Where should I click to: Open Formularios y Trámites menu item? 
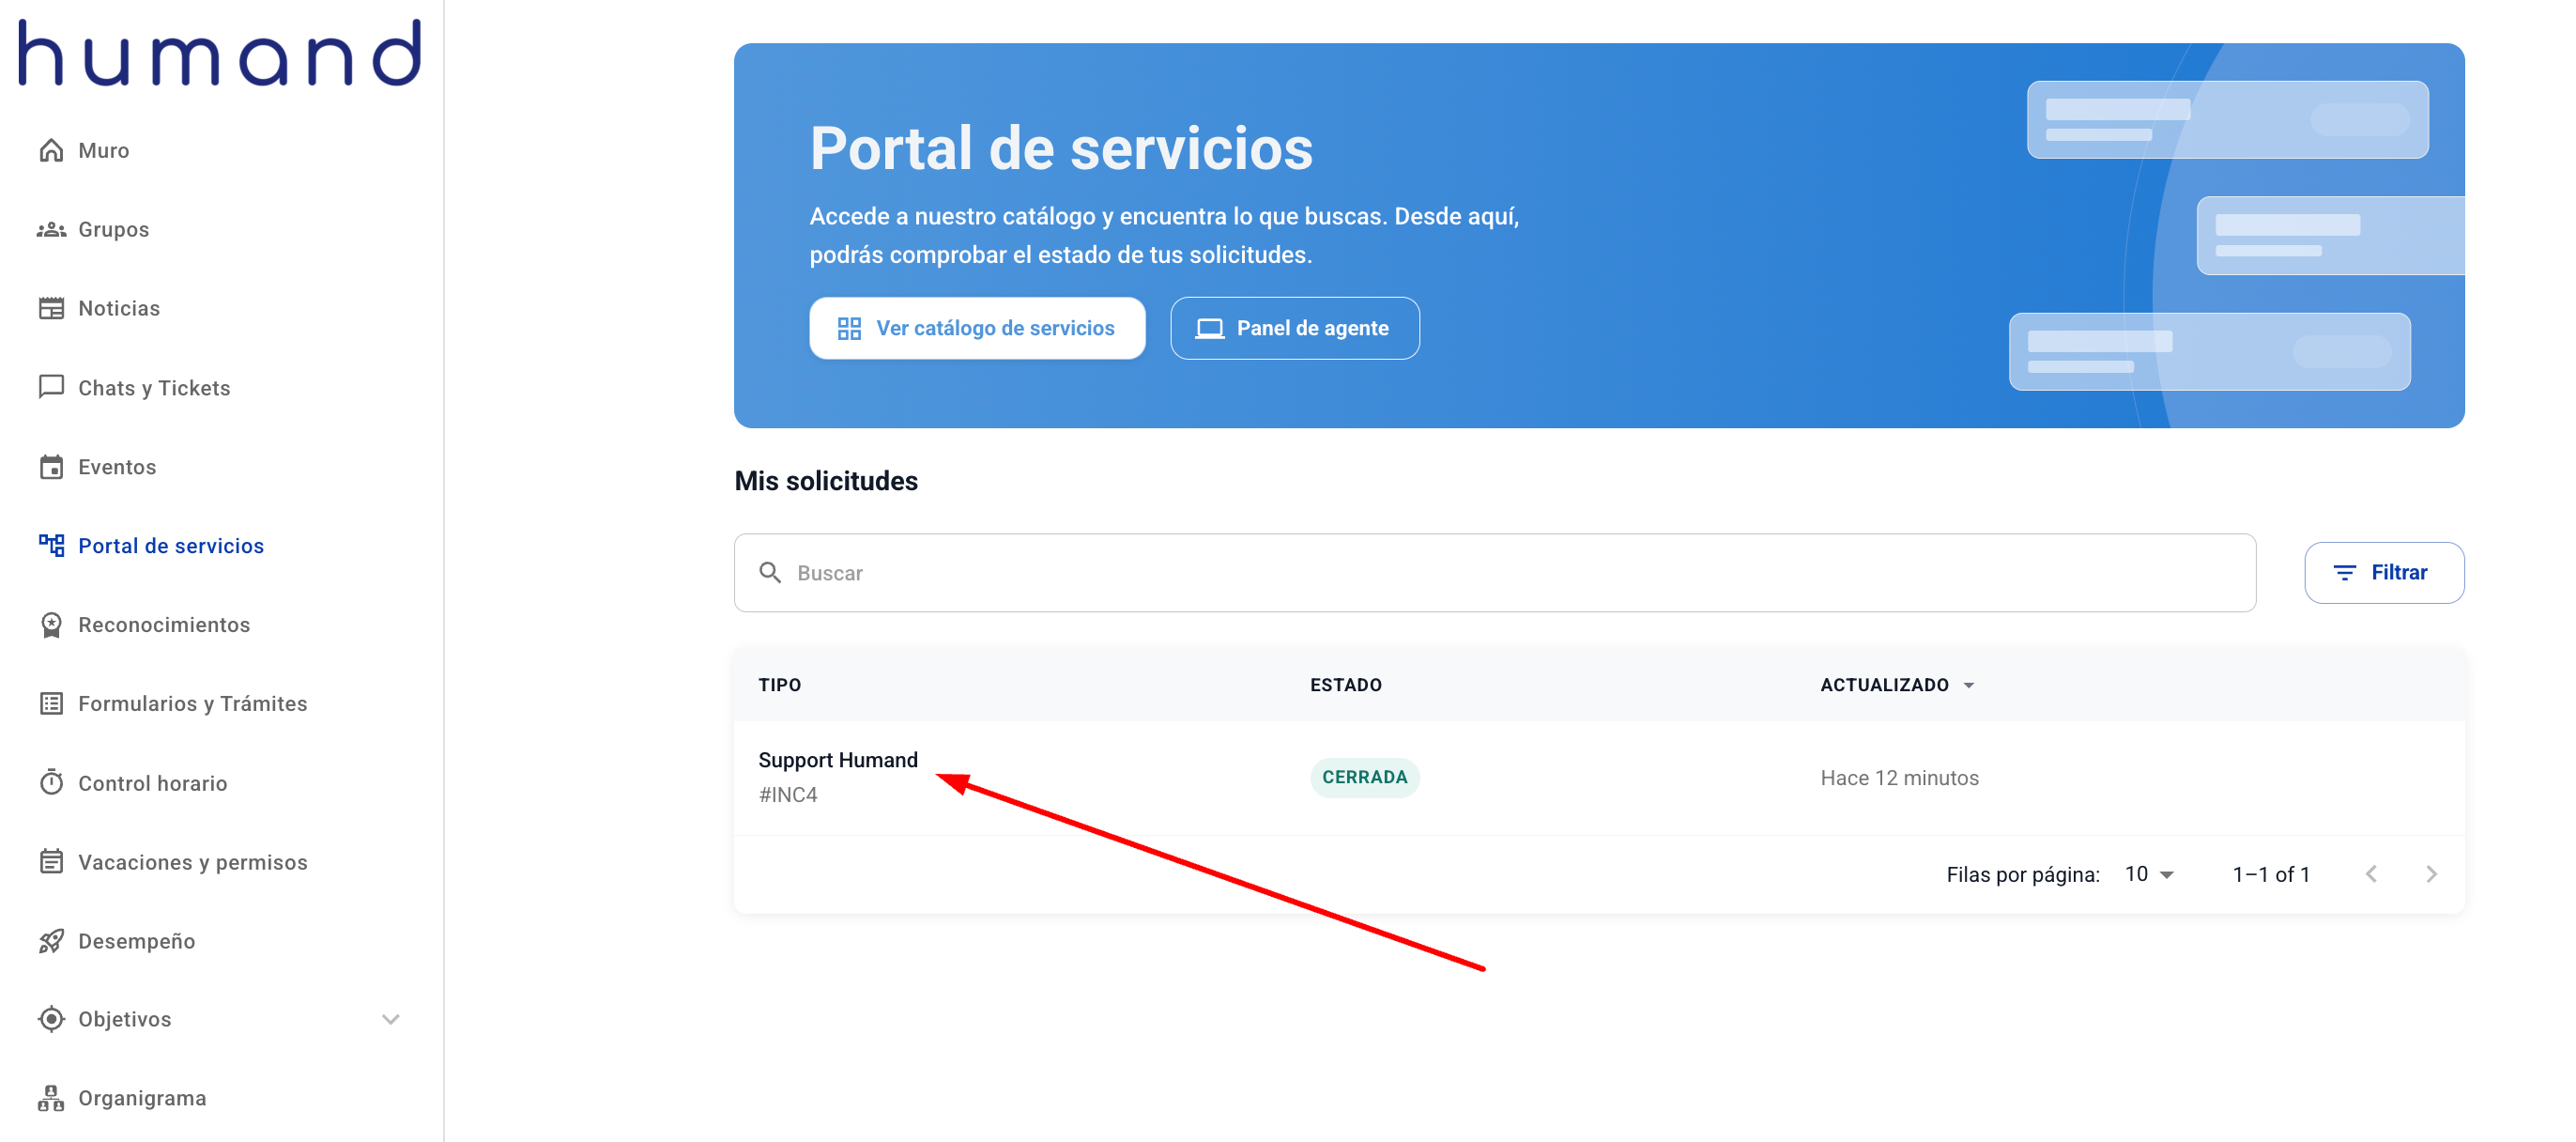(192, 704)
